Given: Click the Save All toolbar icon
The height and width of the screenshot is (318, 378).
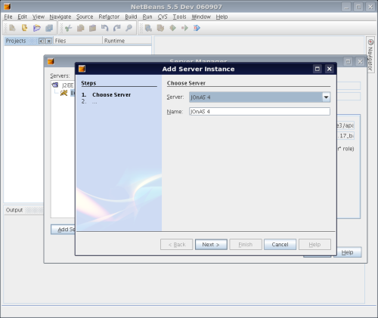Looking at the screenshot, I should point(49,28).
